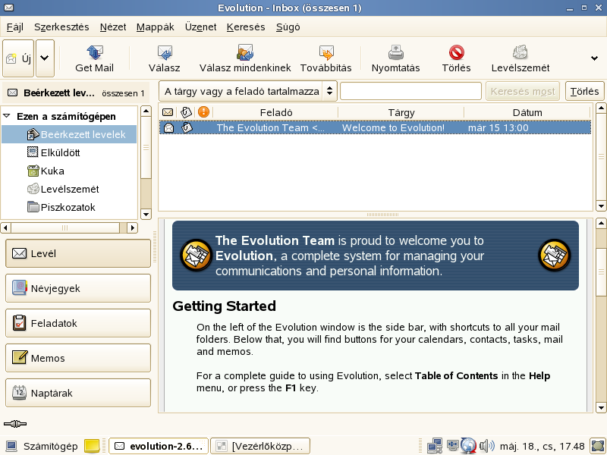Click the status envelope column header icon
Image resolution: width=607 pixels, height=455 pixels.
(x=168, y=112)
